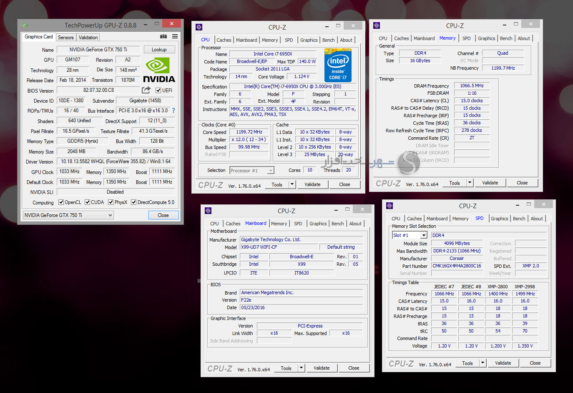Screen dimensions: 573x393
Task: Open the GPU-Z hamburger menu icon
Action: (x=175, y=37)
